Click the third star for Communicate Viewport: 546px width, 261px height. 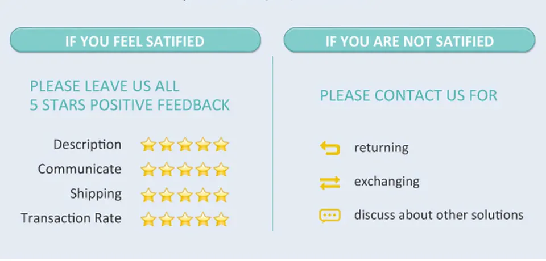184,169
